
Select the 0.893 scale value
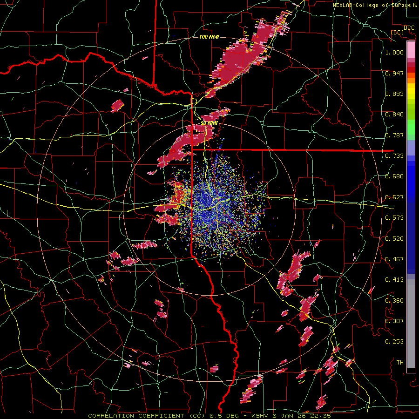coord(394,94)
